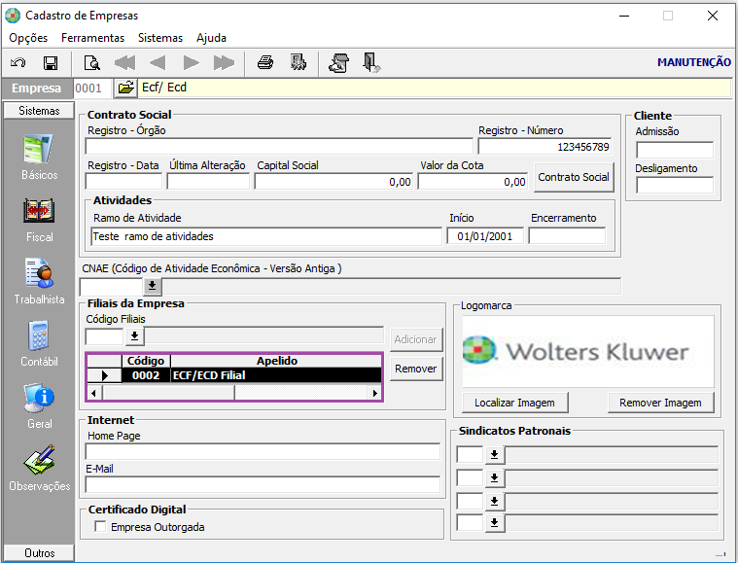Open fourth Sindicatos Patronais dropdown
This screenshot has height=563, width=738.
pos(494,523)
